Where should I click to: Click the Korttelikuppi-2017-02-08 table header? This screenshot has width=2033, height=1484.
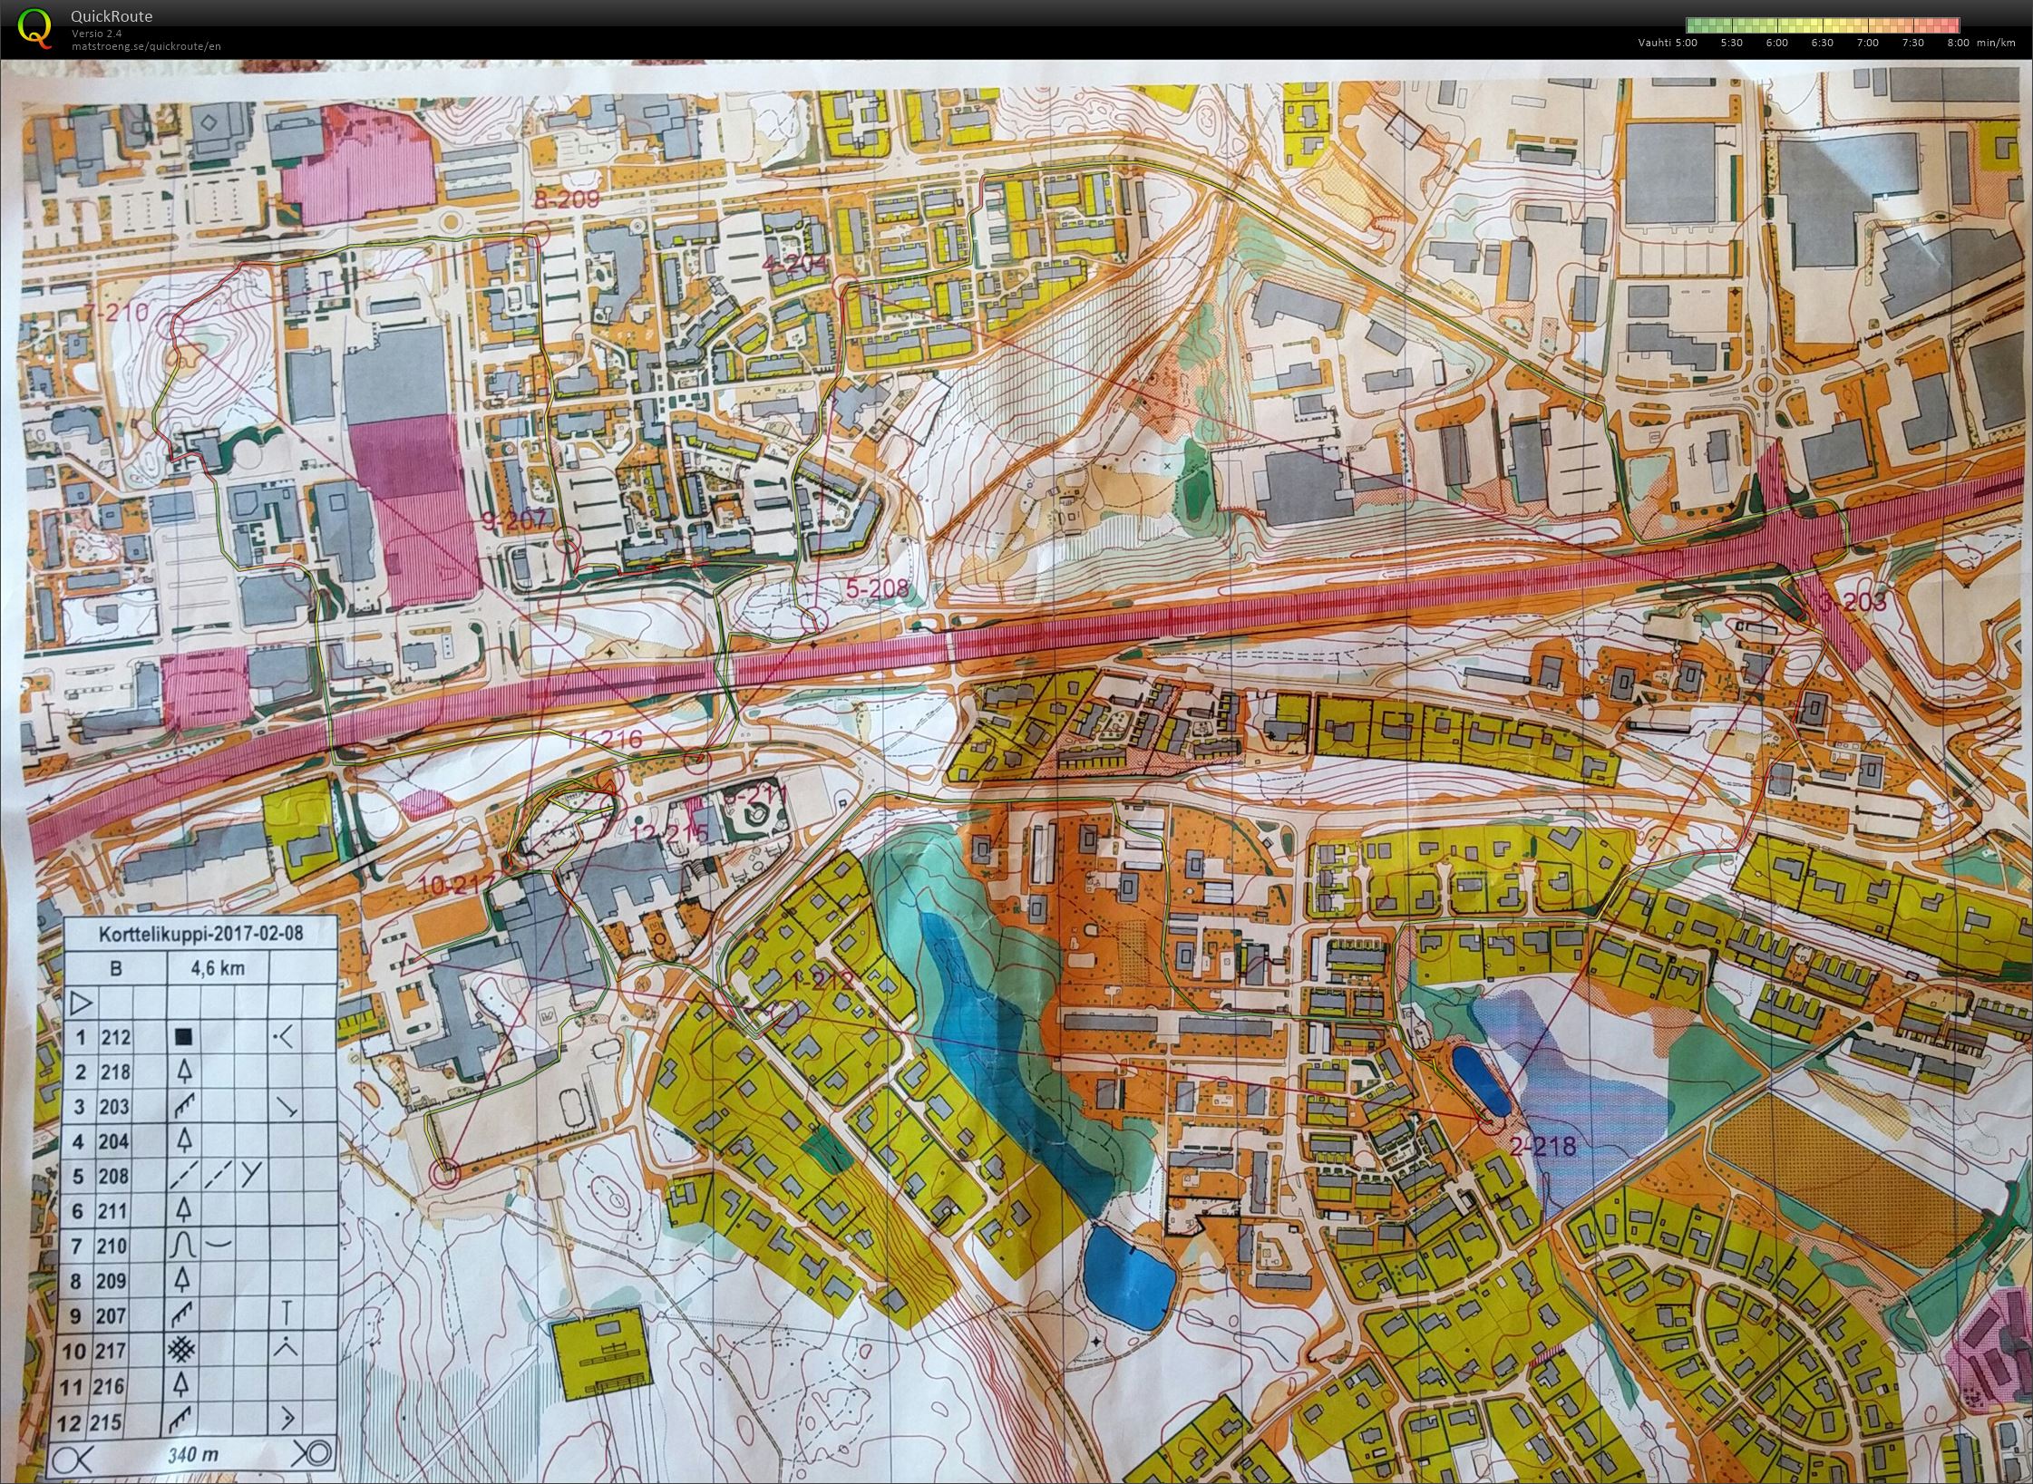coord(200,933)
